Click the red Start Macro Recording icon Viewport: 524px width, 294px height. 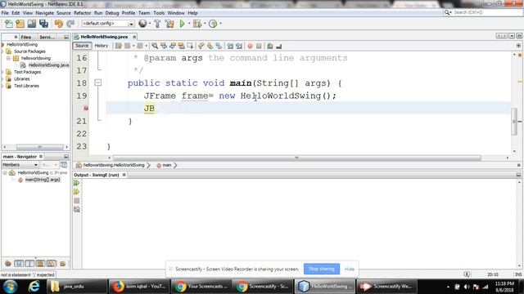click(250, 46)
